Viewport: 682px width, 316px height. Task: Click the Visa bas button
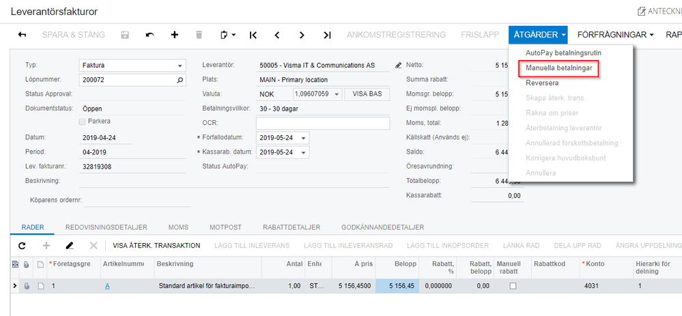click(367, 94)
